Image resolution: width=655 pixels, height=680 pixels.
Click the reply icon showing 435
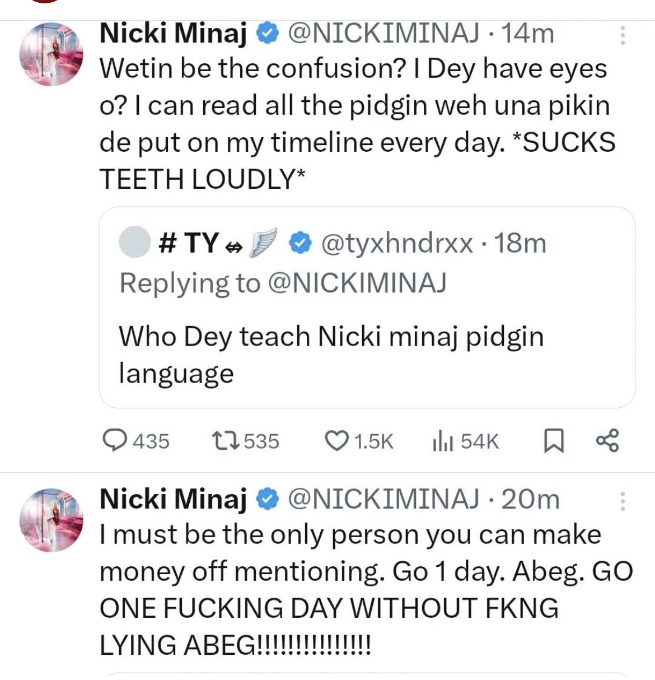115,441
